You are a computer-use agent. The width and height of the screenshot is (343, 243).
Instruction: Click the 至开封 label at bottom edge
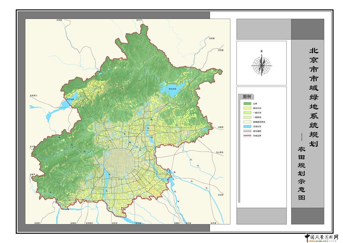[x=115, y=223]
